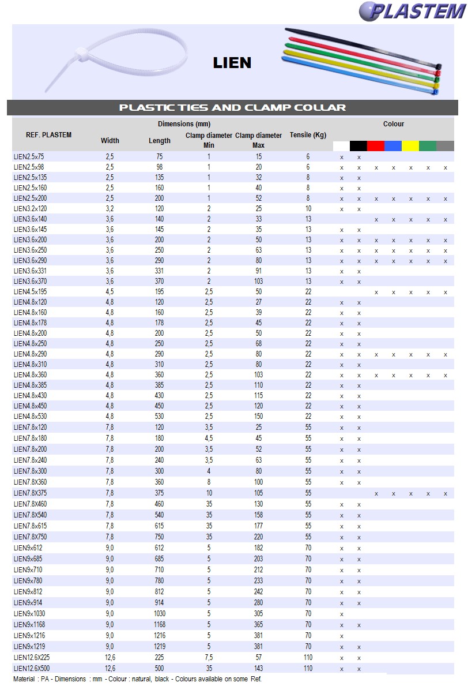Click the colored cable ties photo

[x=362, y=61]
